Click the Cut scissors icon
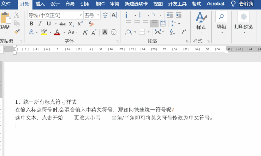This screenshot has width=261, height=156. pos(16,15)
